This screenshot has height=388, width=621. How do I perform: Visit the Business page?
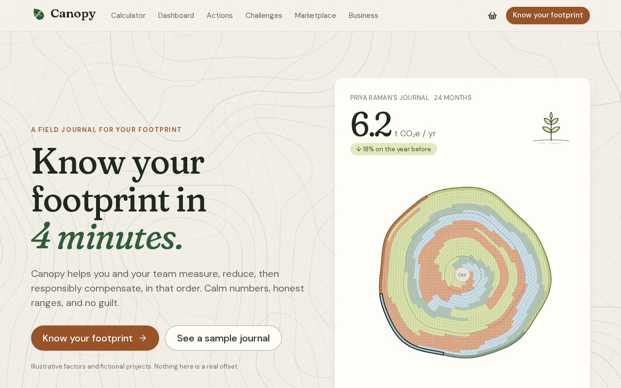click(x=363, y=16)
